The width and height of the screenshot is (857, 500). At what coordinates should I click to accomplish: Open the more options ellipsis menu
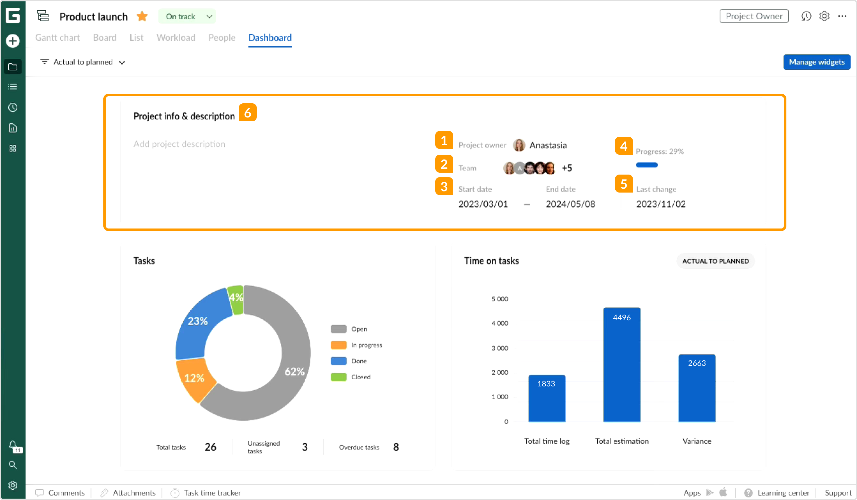tap(842, 16)
